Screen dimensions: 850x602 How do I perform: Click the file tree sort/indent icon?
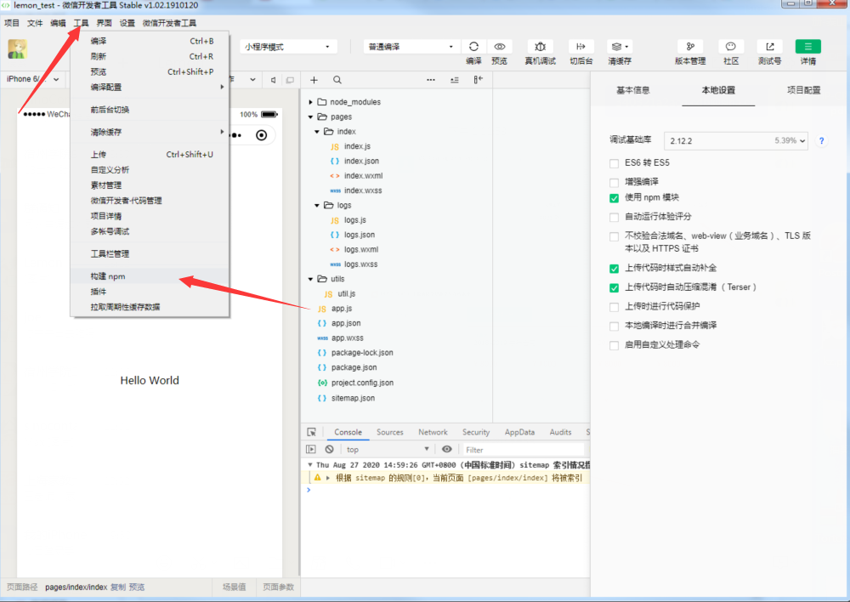click(x=454, y=80)
